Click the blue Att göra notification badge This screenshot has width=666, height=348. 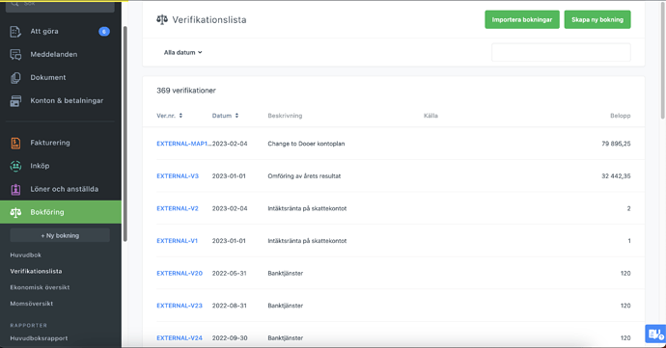[x=104, y=32]
